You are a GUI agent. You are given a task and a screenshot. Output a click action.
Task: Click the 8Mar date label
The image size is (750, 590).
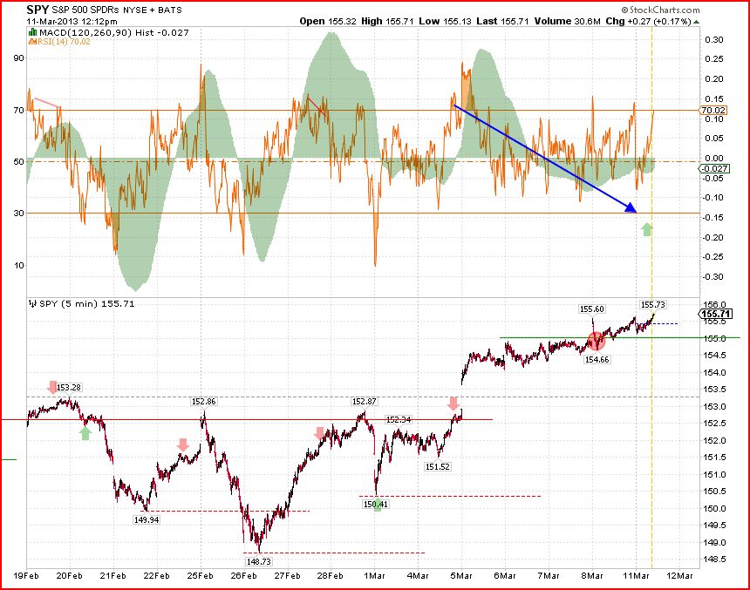(591, 575)
